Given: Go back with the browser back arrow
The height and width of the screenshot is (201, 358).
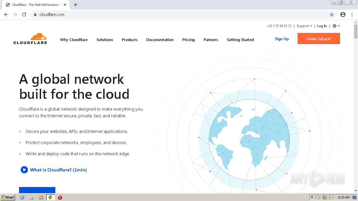Looking at the screenshot, I should point(6,15).
